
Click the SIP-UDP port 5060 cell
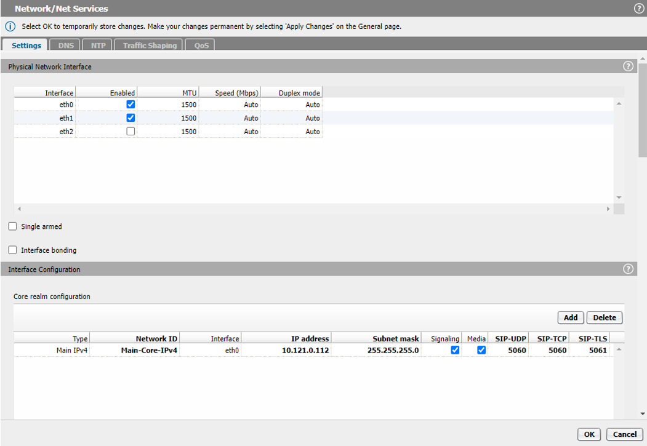(x=508, y=351)
